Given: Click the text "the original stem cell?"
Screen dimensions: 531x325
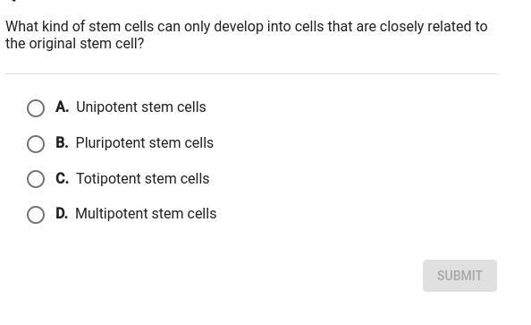Looking at the screenshot, I should [75, 44].
